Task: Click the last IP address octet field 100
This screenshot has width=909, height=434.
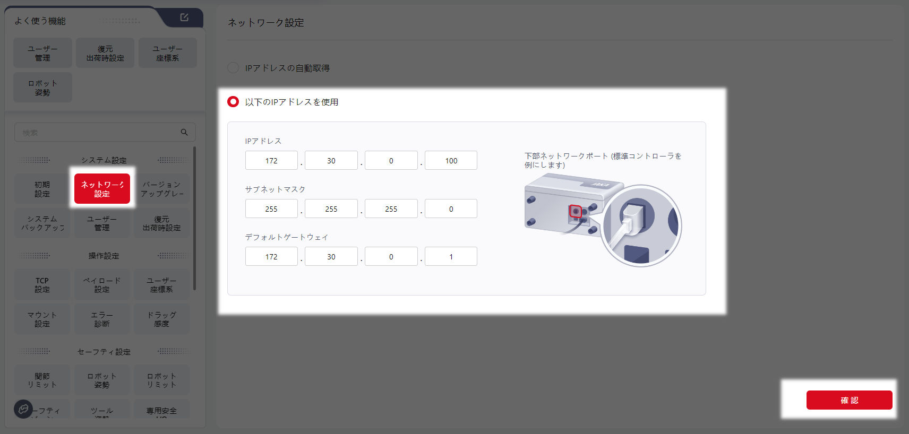Action: (x=451, y=161)
